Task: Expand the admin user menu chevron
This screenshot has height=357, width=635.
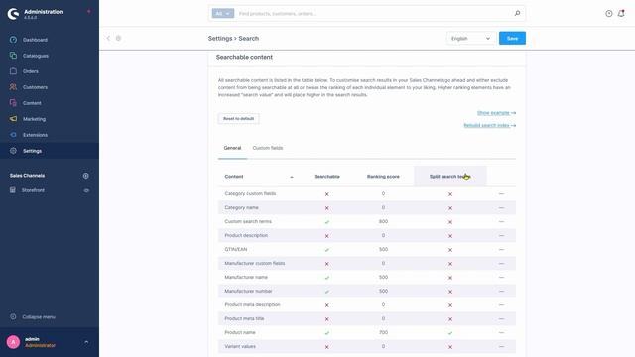Action: 86,342
